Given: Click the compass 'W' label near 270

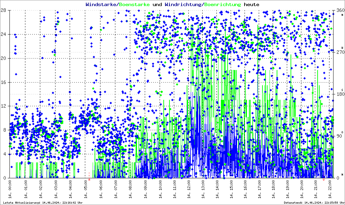Looking at the screenshot, I should pos(342,48).
